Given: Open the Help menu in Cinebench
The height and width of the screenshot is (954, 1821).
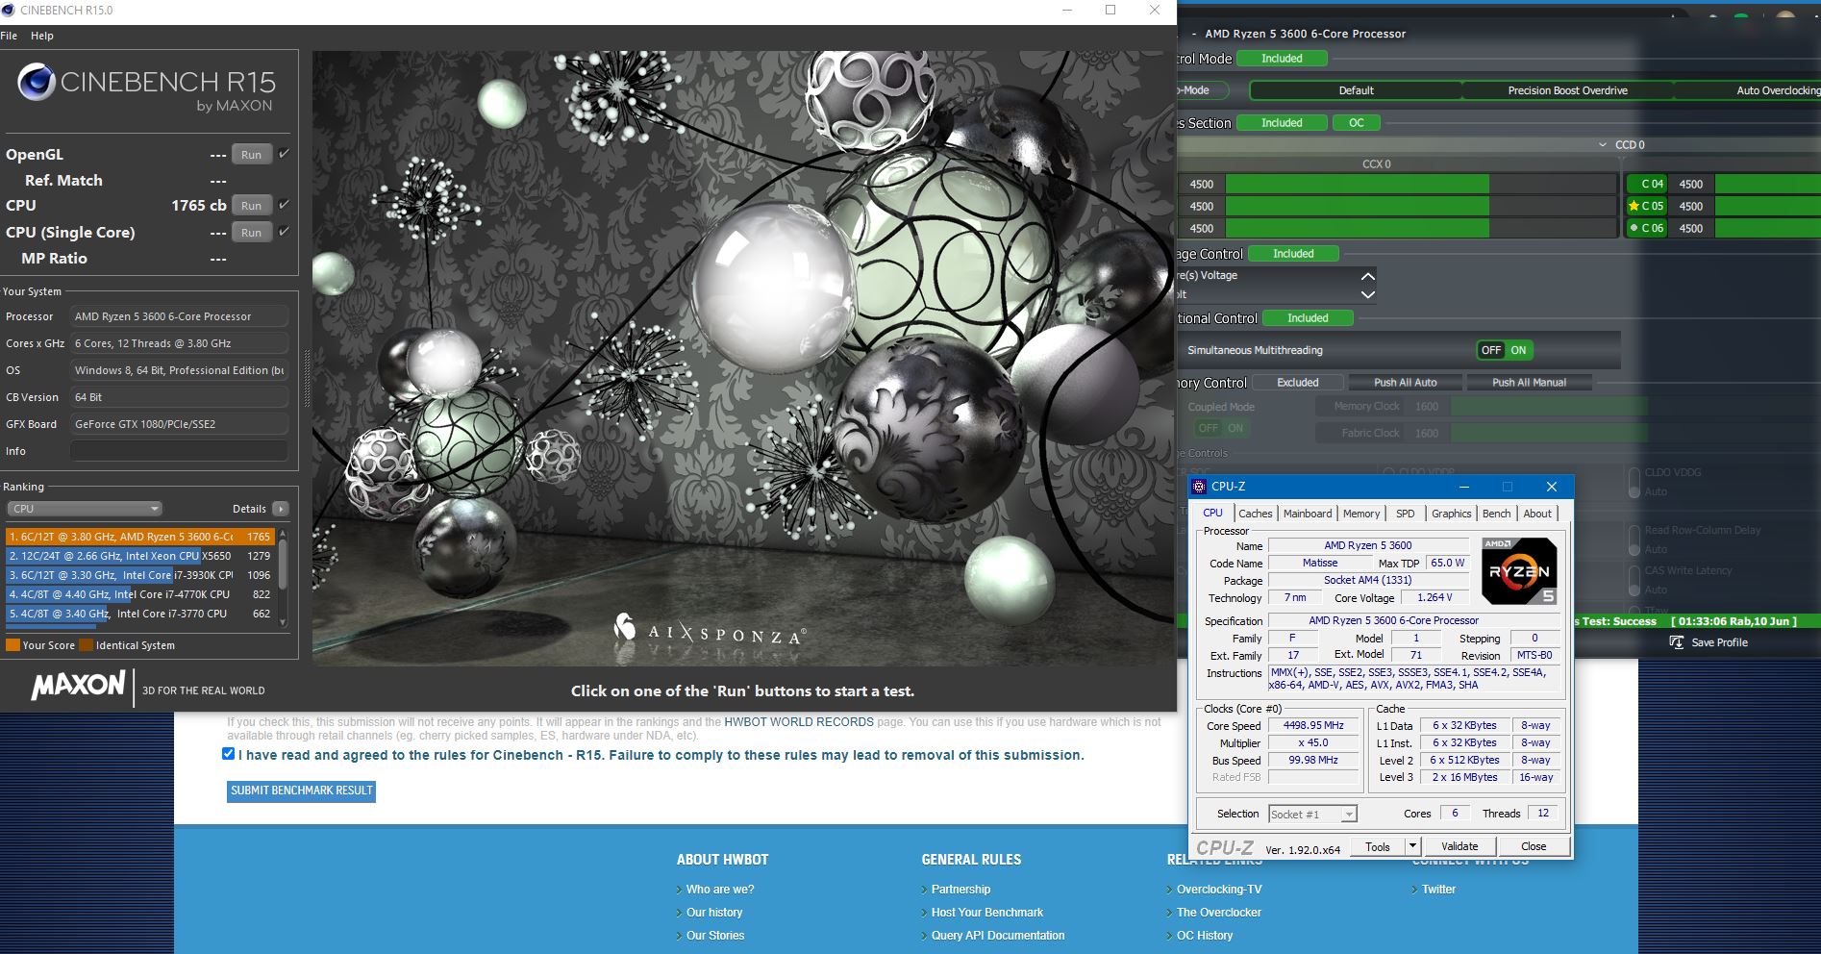Looking at the screenshot, I should point(42,36).
